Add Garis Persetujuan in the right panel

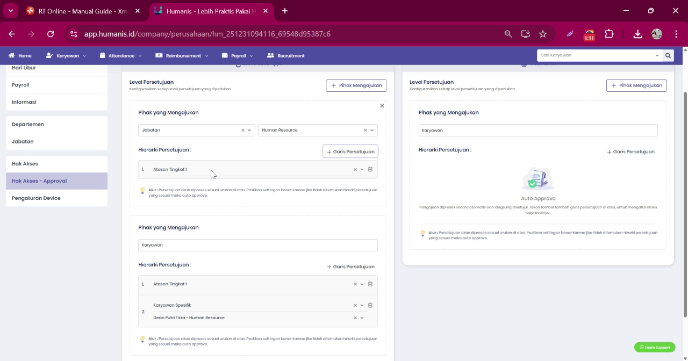click(630, 151)
